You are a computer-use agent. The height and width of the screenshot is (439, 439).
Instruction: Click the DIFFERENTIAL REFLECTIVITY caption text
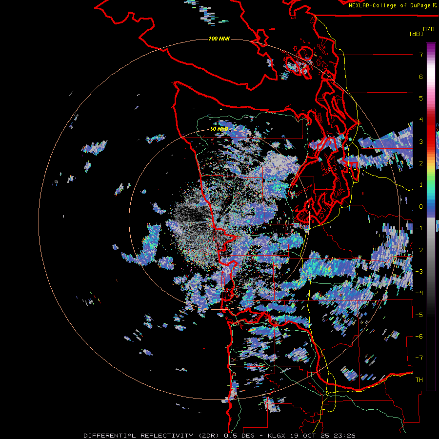point(139,436)
